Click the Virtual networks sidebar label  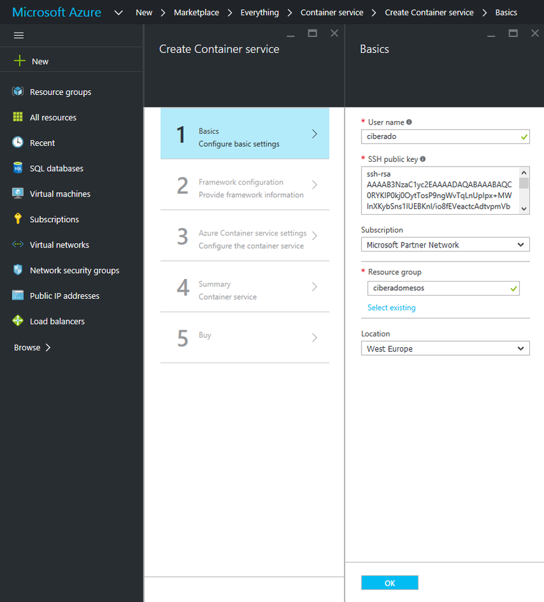click(x=59, y=245)
